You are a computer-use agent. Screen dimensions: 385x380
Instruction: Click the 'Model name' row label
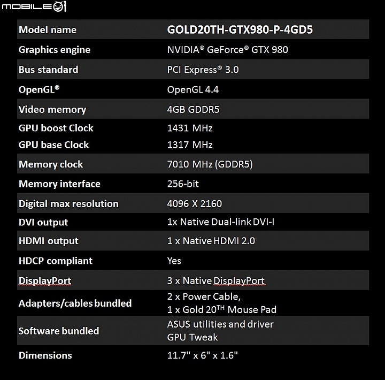point(48,30)
